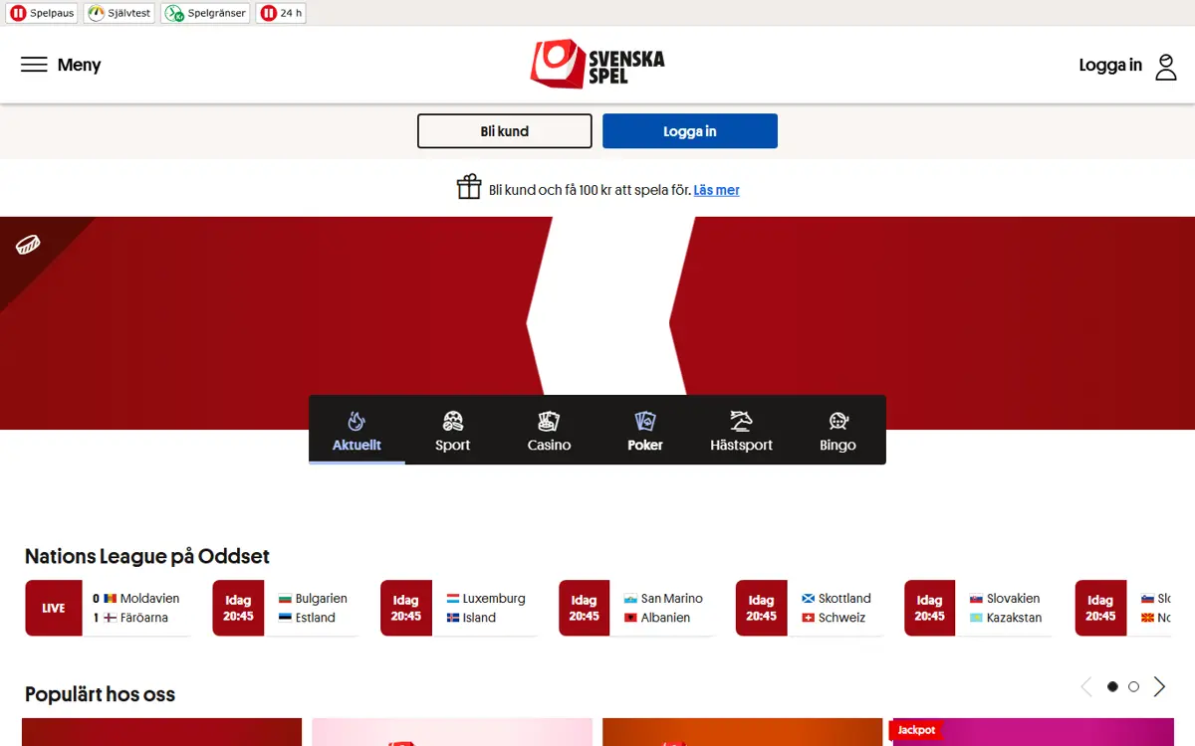Select the Aktuellt flame tab
This screenshot has height=746, width=1195.
tap(357, 430)
